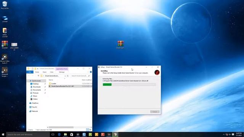Select the Smart Game archive on the desktop
The height and width of the screenshot is (137, 244).
coord(120,45)
